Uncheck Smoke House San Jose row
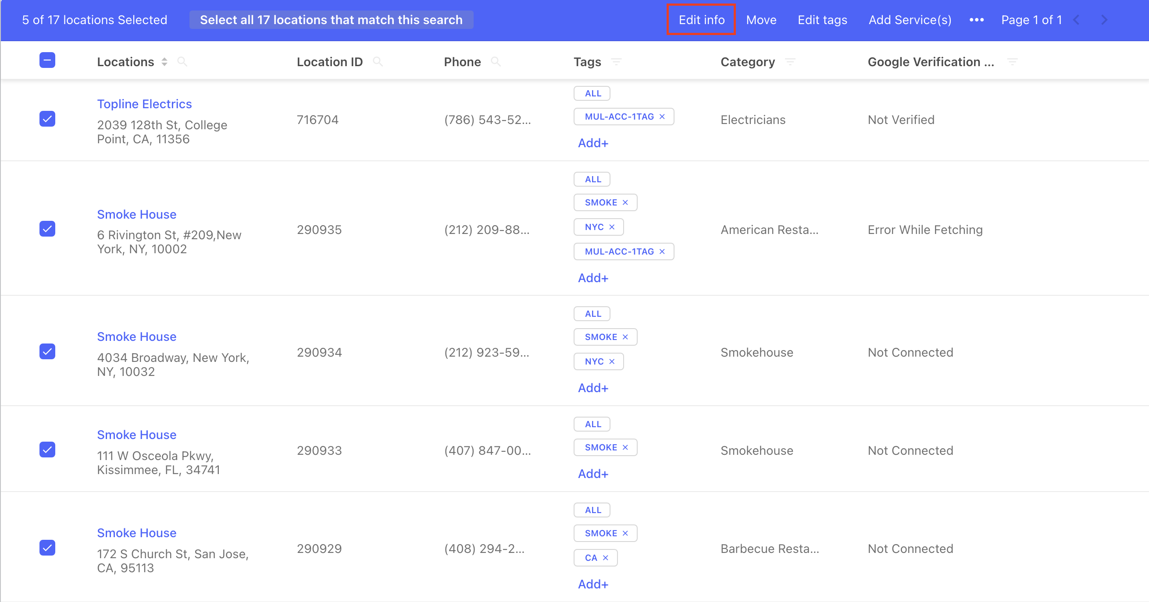1149x602 pixels. click(47, 548)
